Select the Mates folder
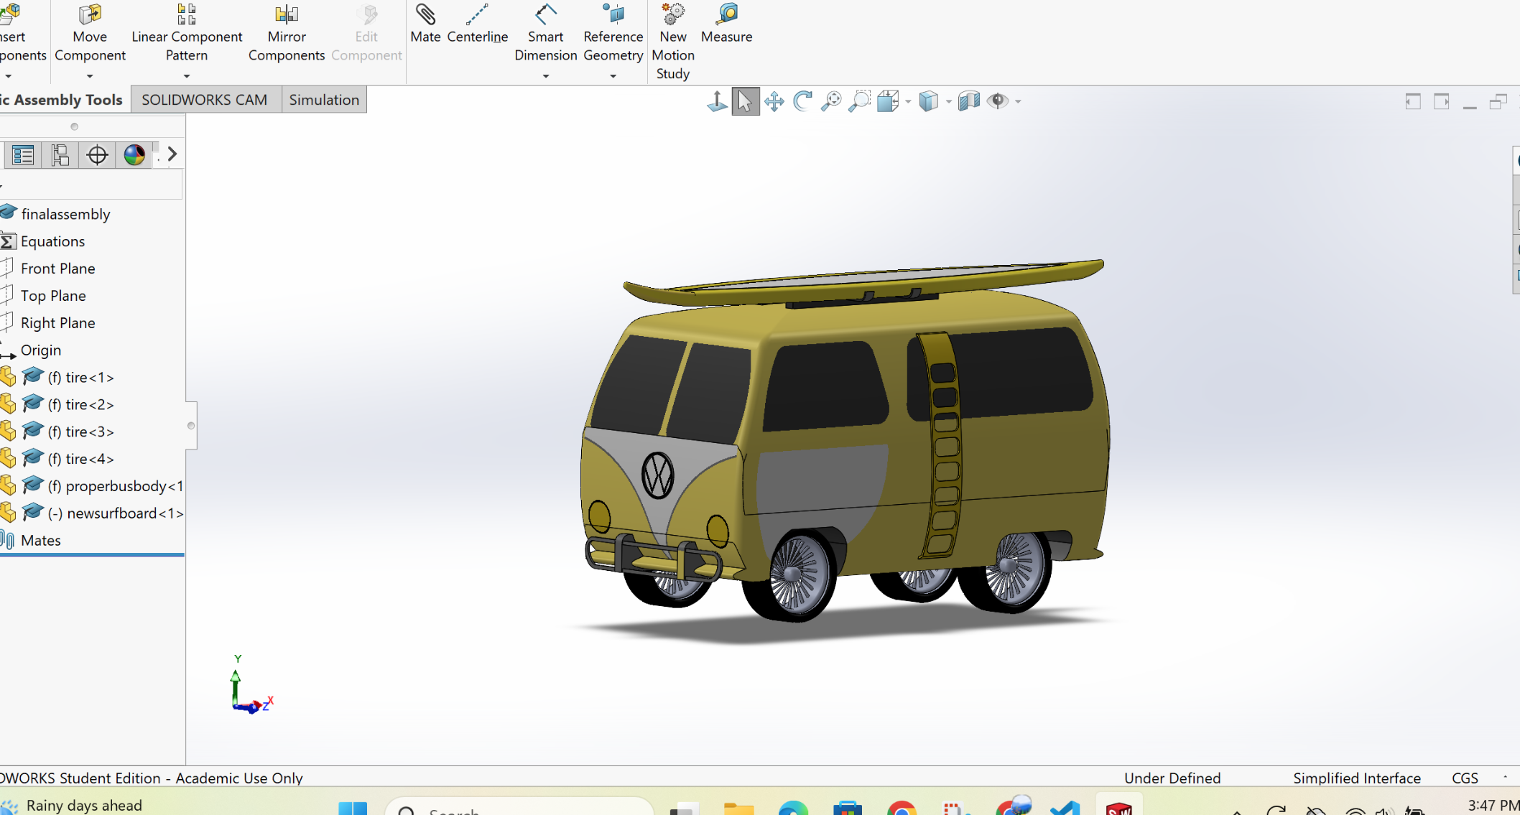This screenshot has width=1520, height=815. (x=40, y=541)
